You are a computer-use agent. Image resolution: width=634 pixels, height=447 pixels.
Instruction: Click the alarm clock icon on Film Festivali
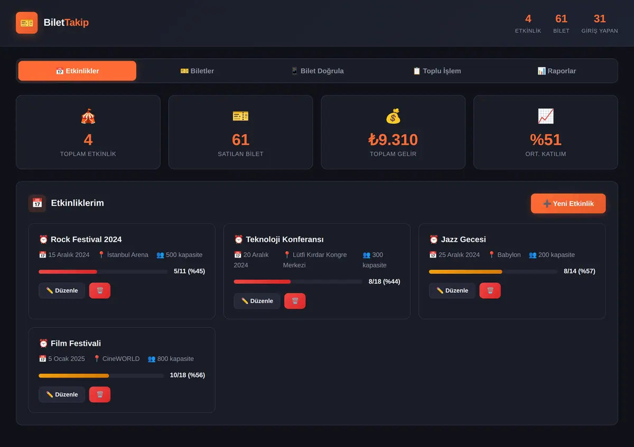point(43,344)
